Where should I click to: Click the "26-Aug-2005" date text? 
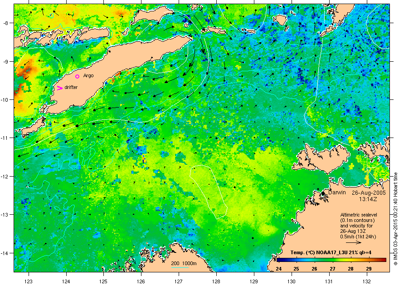pyautogui.click(x=369, y=193)
